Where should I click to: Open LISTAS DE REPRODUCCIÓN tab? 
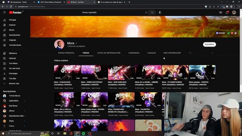tap(109, 53)
